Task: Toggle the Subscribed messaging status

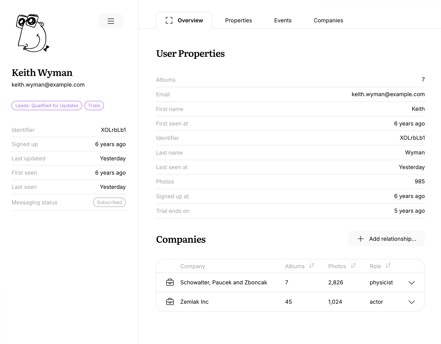Action: [109, 202]
